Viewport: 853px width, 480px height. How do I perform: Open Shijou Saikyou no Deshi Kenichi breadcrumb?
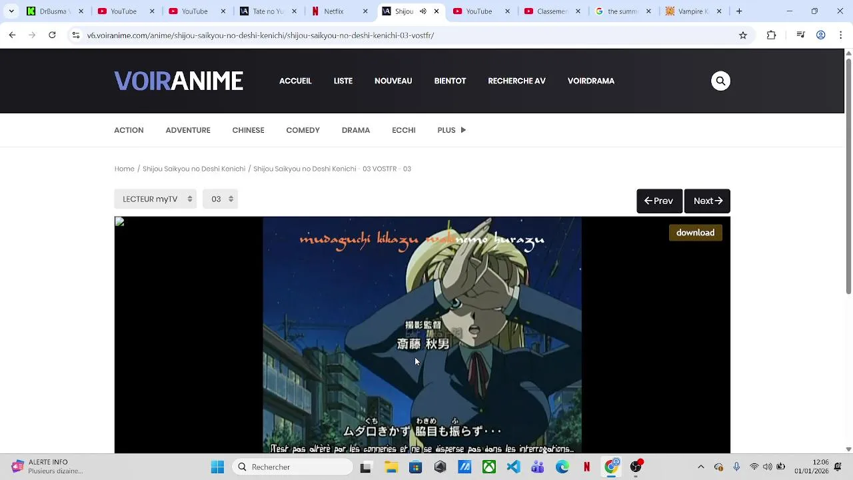point(194,169)
